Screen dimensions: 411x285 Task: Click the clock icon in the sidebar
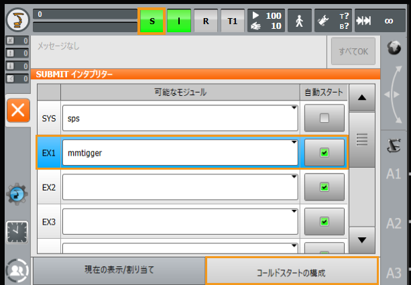click(x=17, y=232)
